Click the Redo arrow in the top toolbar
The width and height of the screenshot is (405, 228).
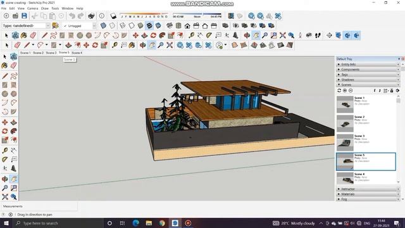(x=80, y=16)
